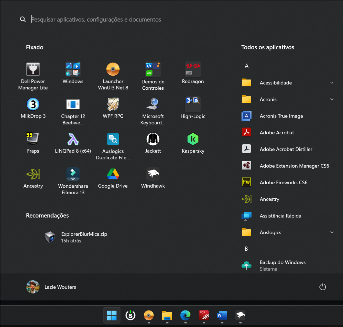Jump to the letter B section
Image resolution: width=343 pixels, height=327 pixels.
246,249
